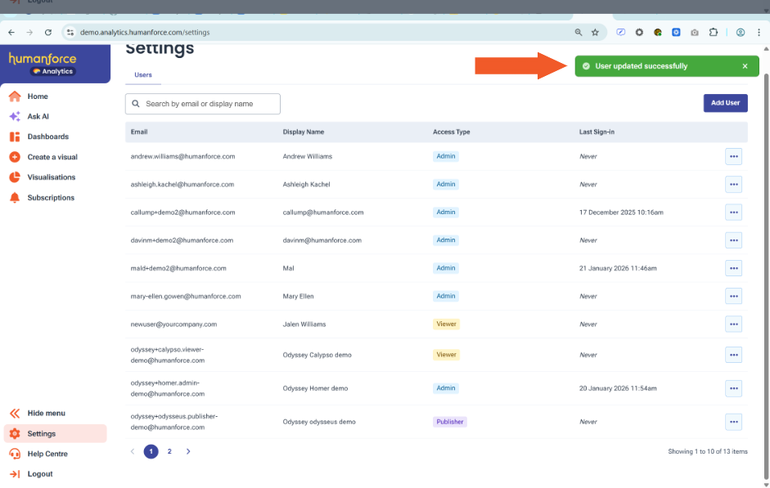Viewport: 770px width, 488px height.
Task: Open Subscriptions bell item
Action: pyautogui.click(x=50, y=198)
